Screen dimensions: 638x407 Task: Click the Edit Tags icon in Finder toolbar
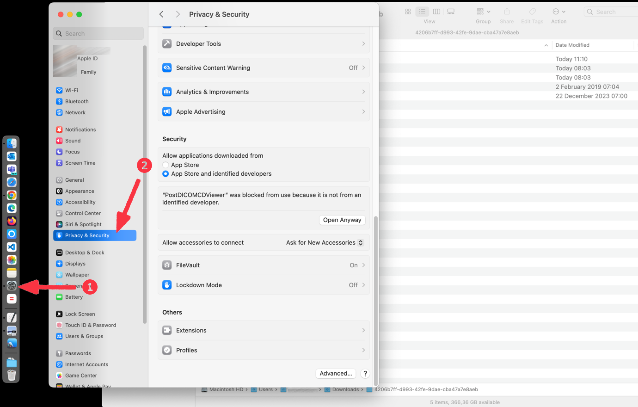[532, 12]
